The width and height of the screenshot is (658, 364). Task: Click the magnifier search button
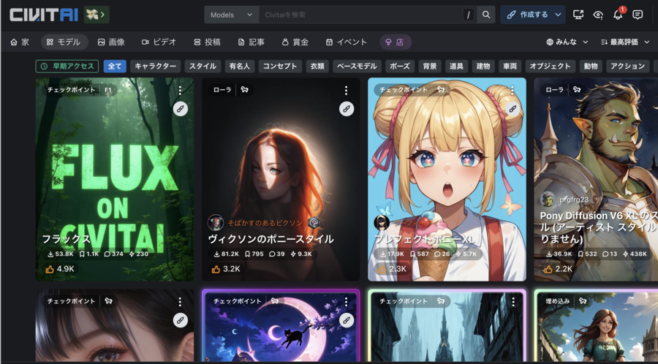(486, 15)
